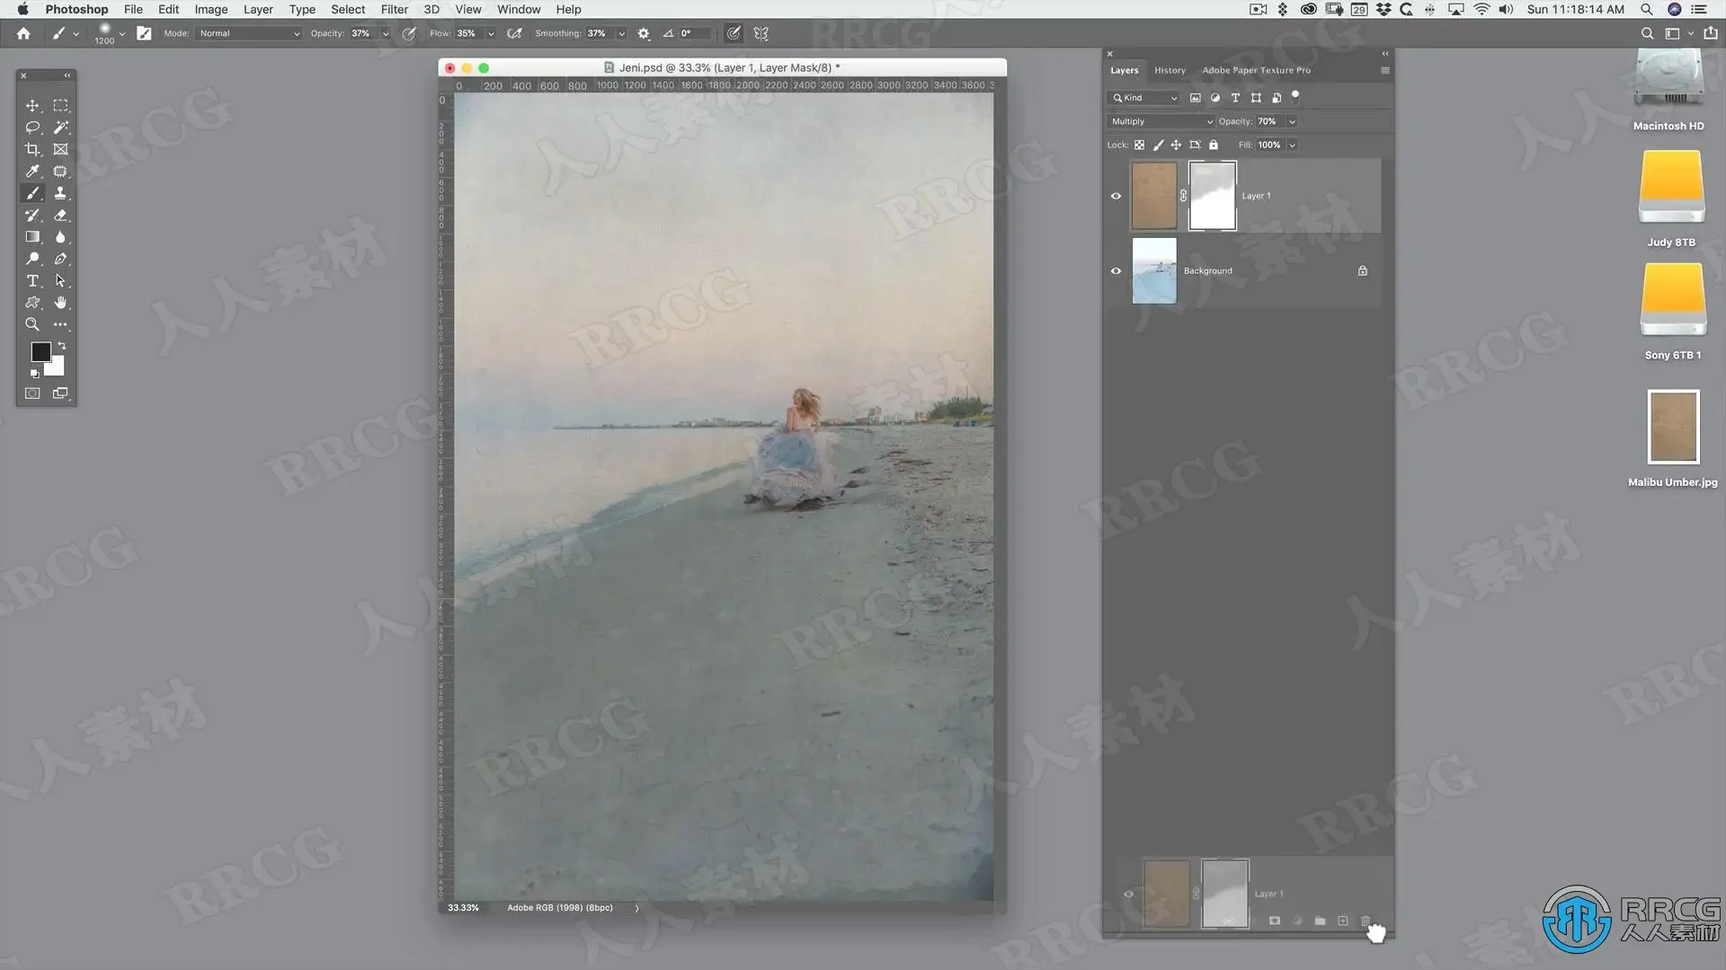Open Malibu Umber.jpg desktop file
1726x970 pixels.
tap(1672, 428)
